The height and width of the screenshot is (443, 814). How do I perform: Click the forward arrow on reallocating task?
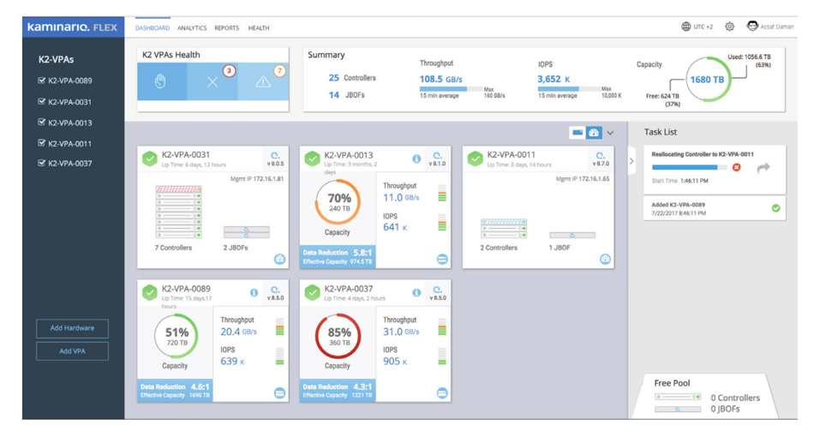tap(763, 167)
